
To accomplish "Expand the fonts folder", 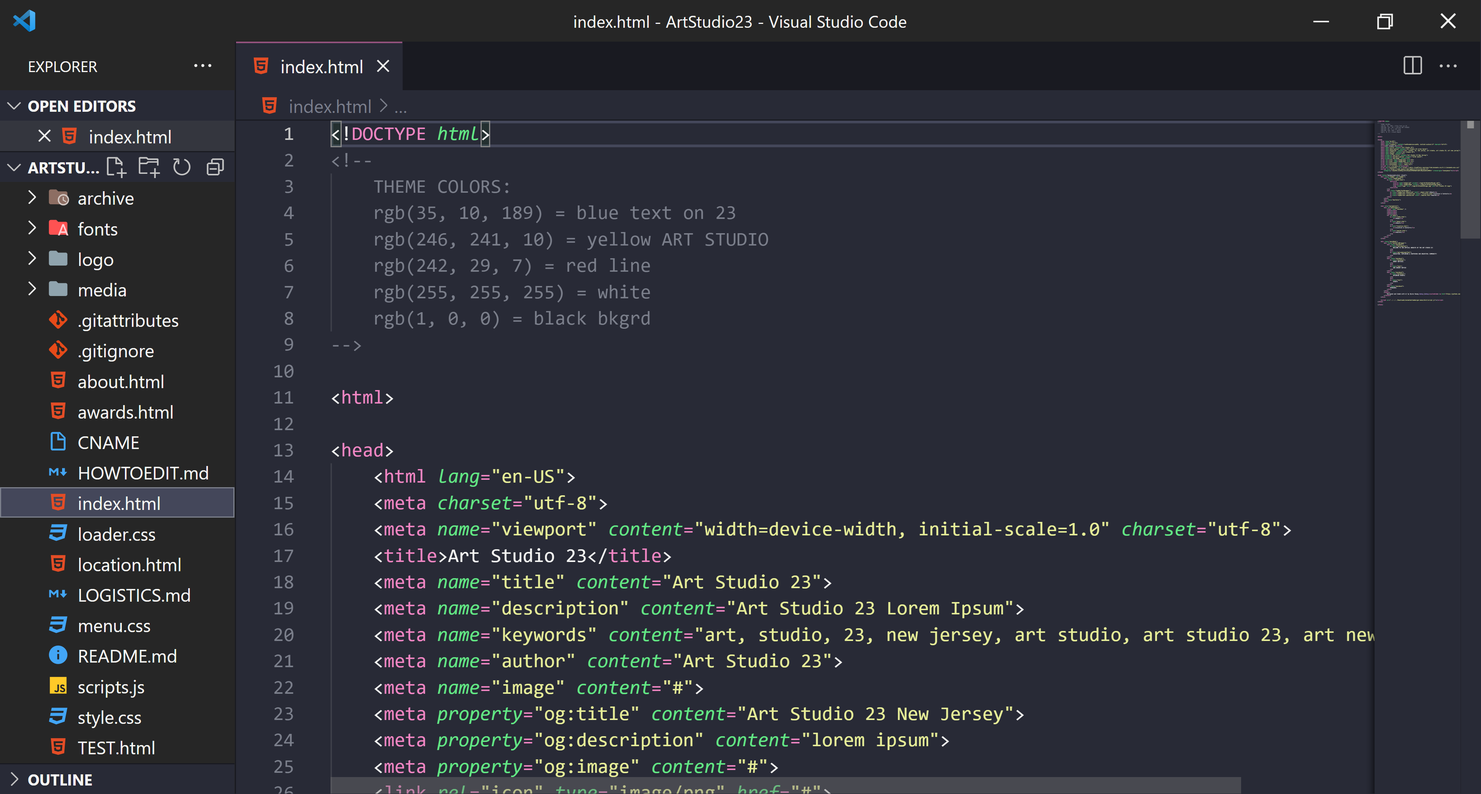I will (32, 229).
